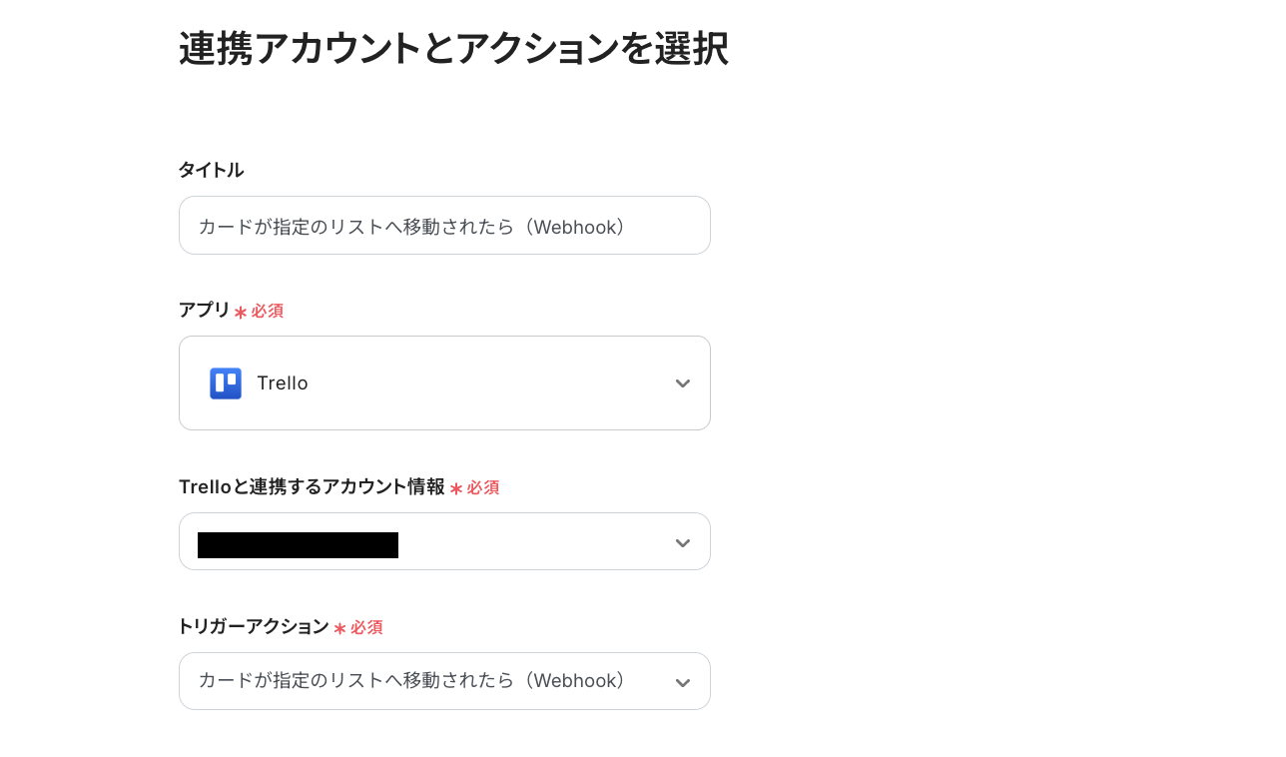Click the redacted account name
1286x757 pixels.
(x=298, y=545)
